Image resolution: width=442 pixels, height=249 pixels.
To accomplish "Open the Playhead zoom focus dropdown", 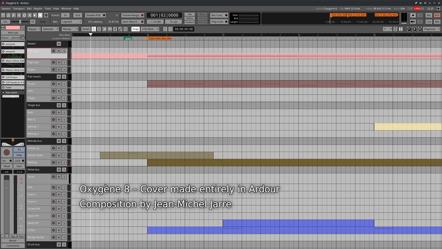I will click(x=432, y=29).
